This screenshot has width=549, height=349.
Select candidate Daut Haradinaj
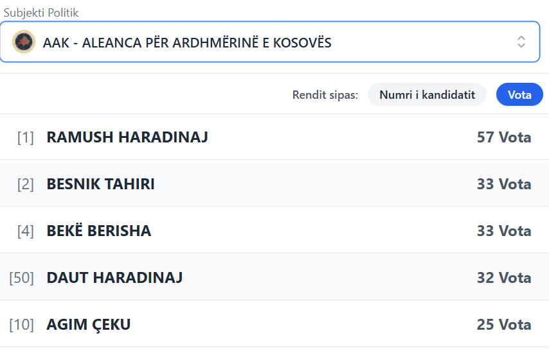pyautogui.click(x=114, y=278)
